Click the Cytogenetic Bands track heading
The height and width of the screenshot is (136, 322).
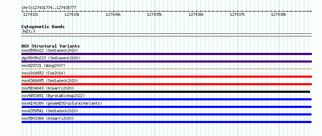[x=43, y=27]
